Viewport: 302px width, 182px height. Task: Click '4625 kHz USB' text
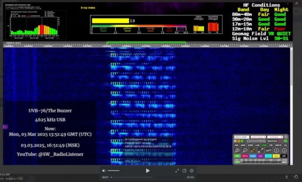(x=50, y=120)
